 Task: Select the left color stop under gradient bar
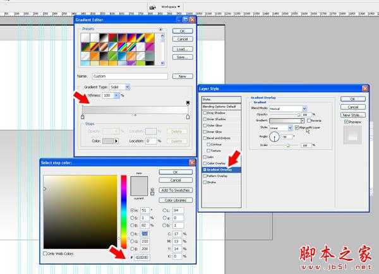point(83,117)
